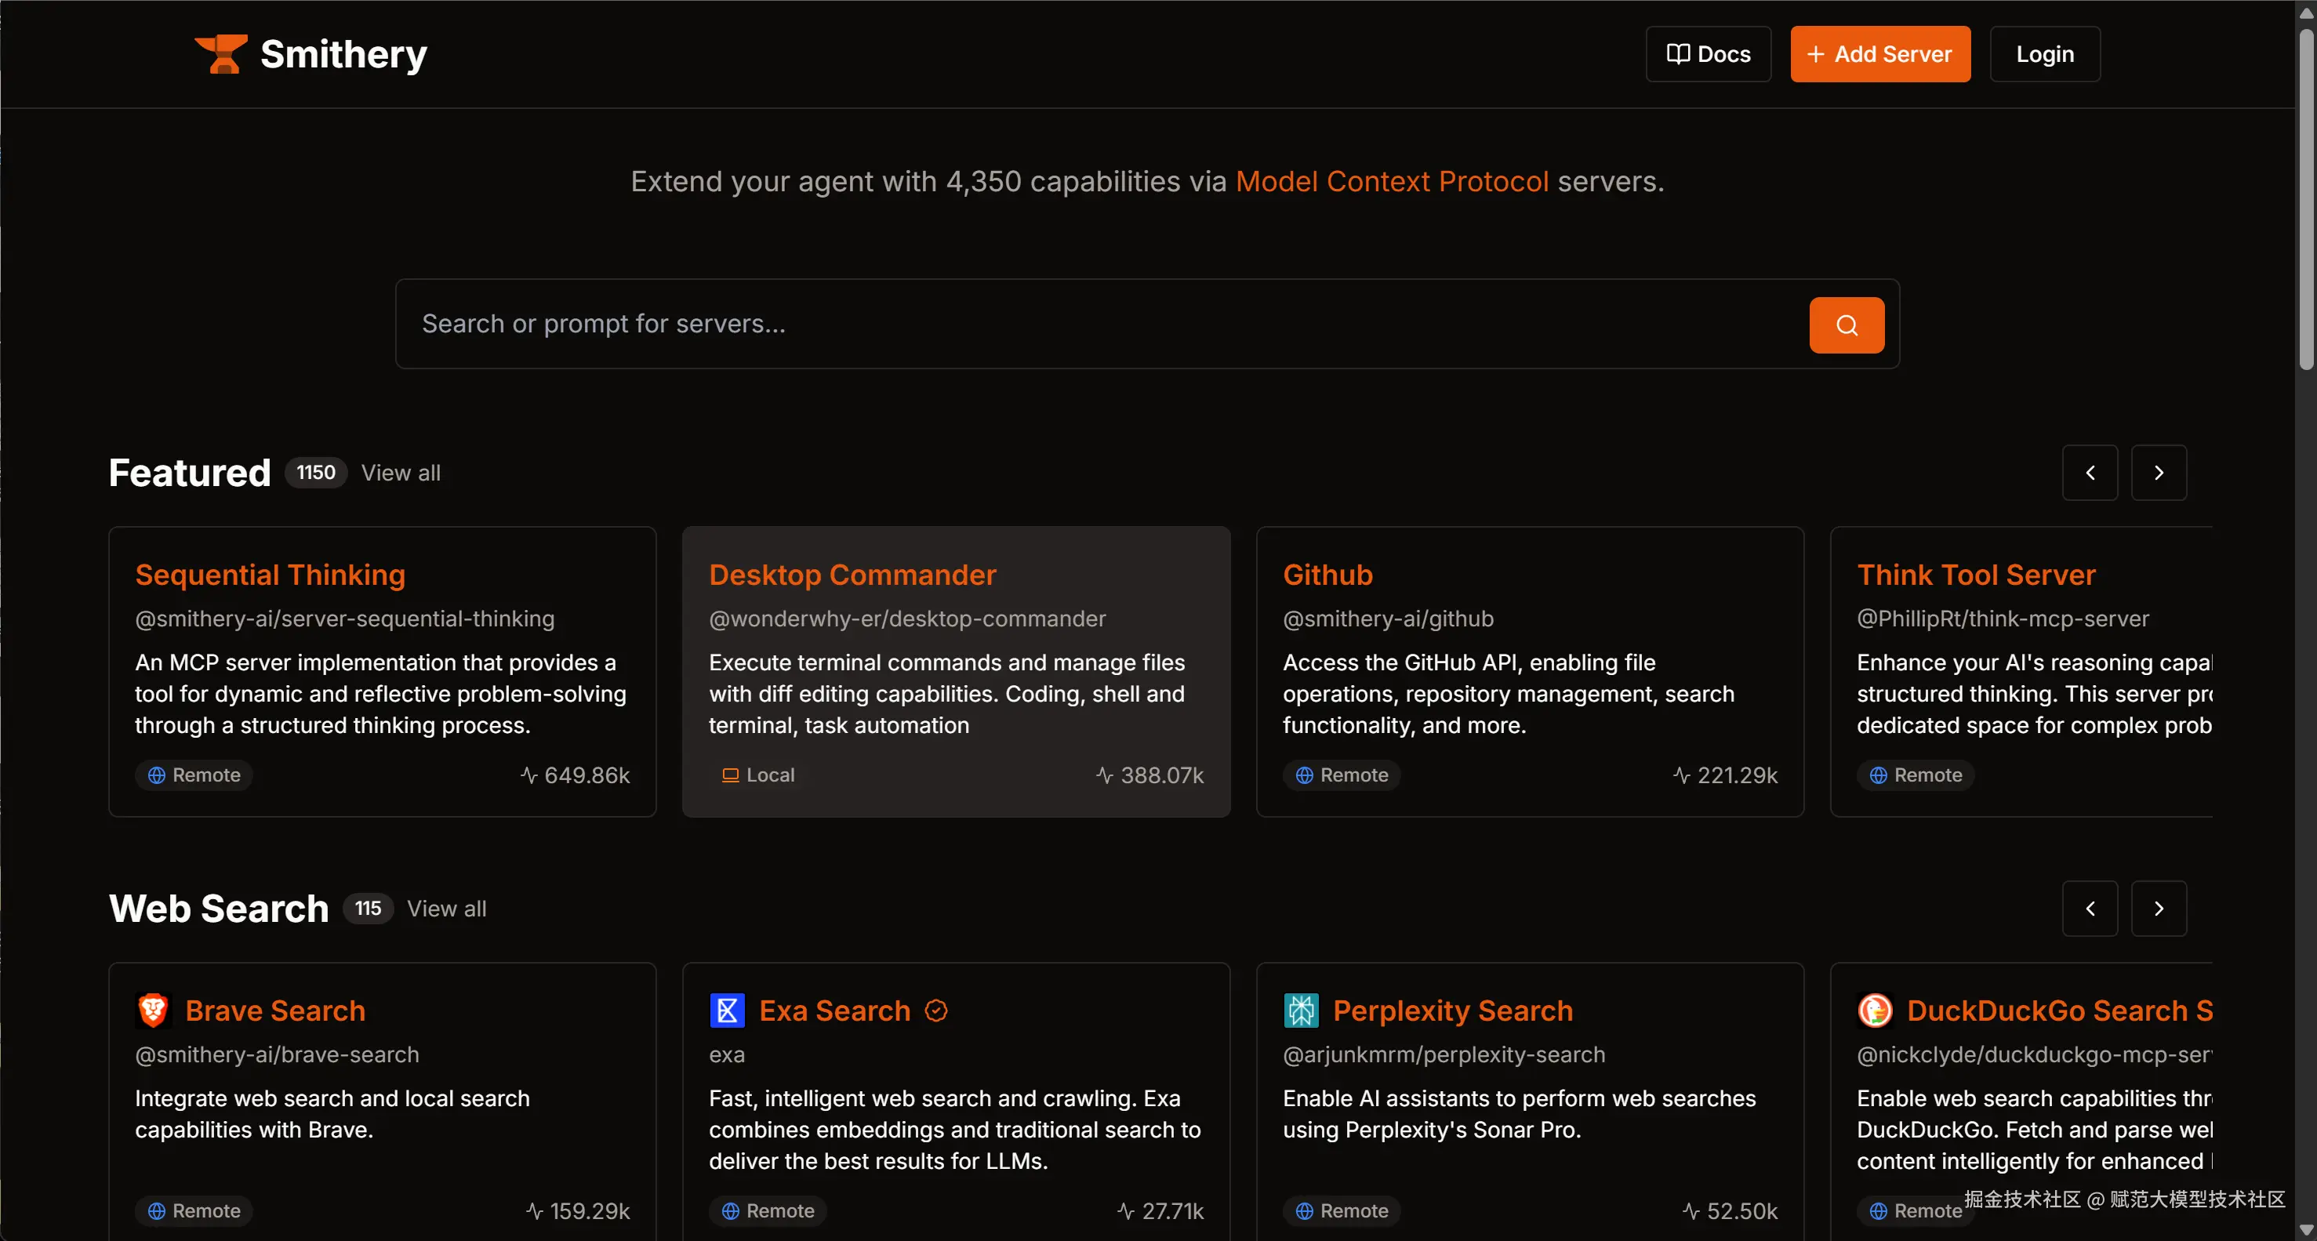The width and height of the screenshot is (2317, 1241).
Task: Go back in Web Search carousel with left chevron
Action: point(2090,909)
